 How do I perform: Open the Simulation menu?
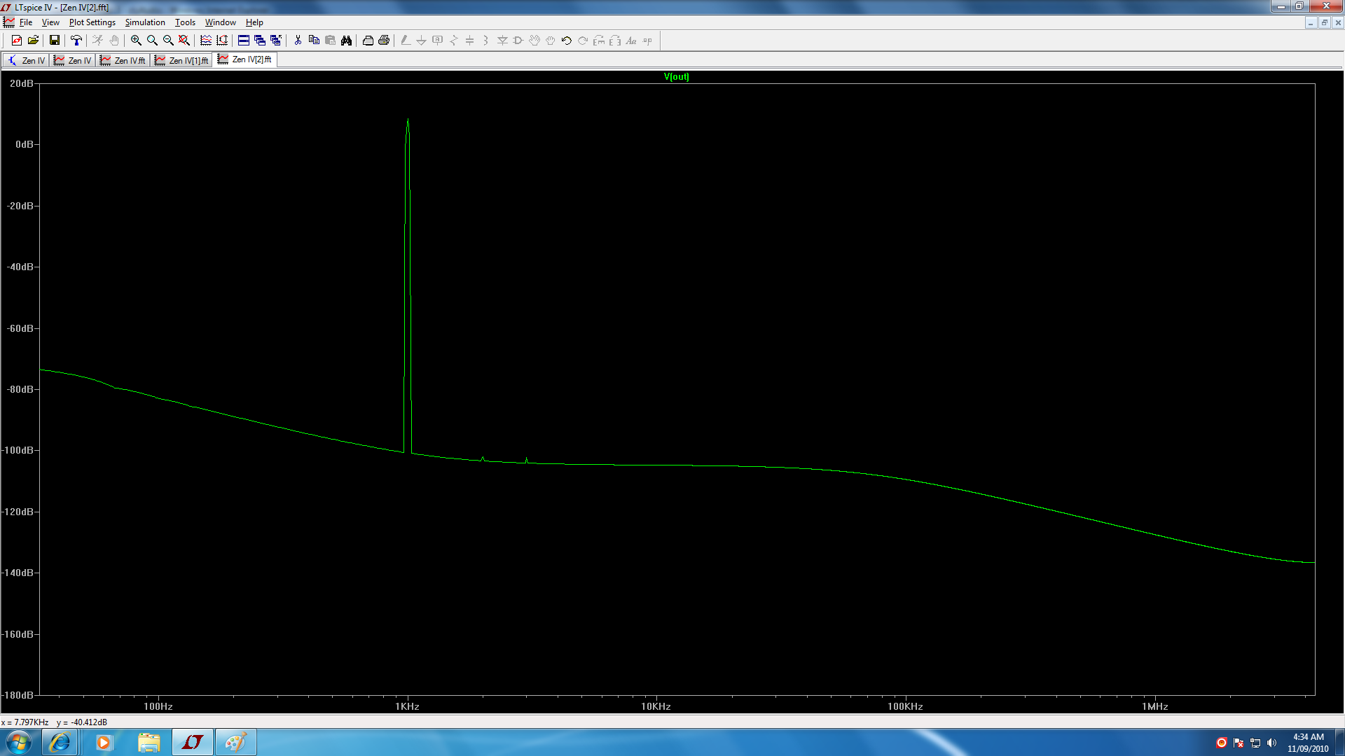click(145, 22)
